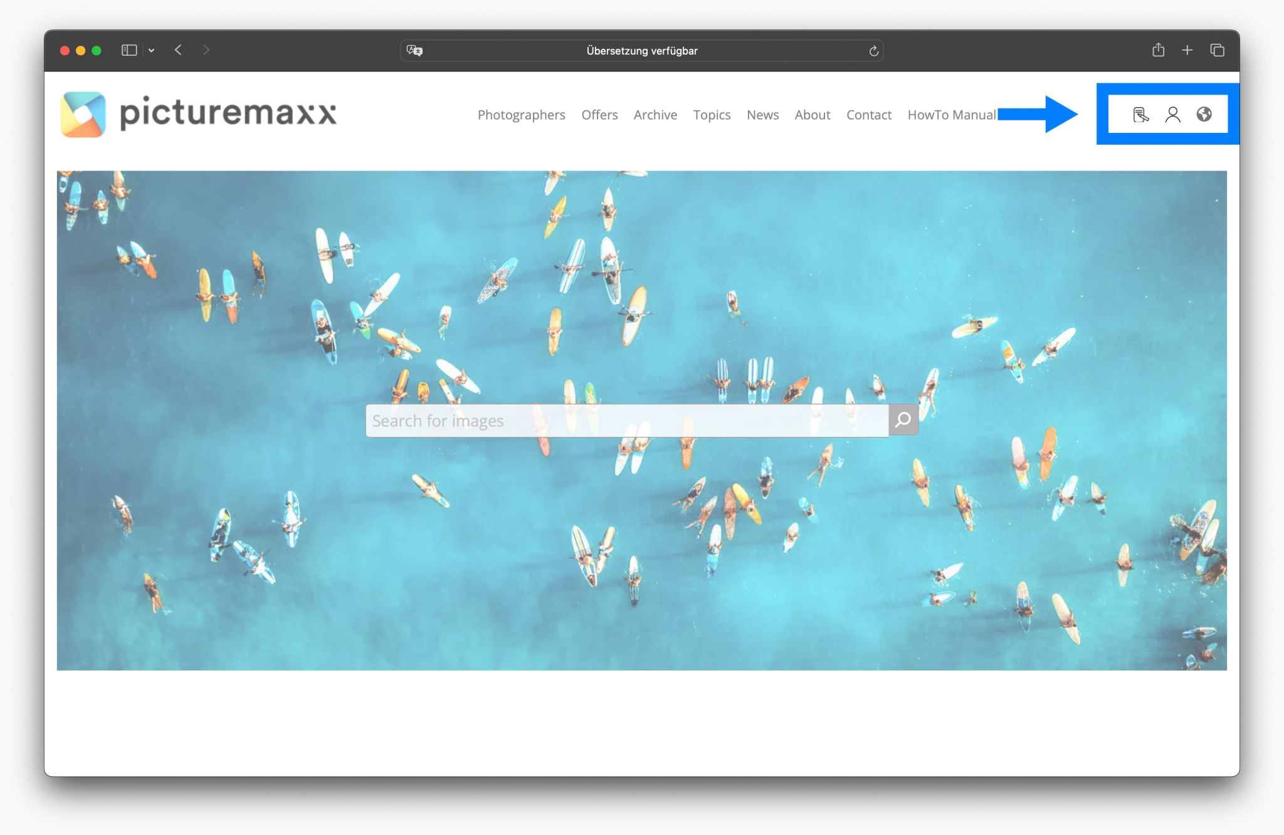1284x835 pixels.
Task: Visit the About page
Action: 813,115
